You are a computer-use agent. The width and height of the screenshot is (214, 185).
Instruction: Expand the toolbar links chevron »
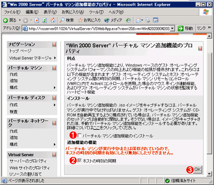tap(210, 28)
